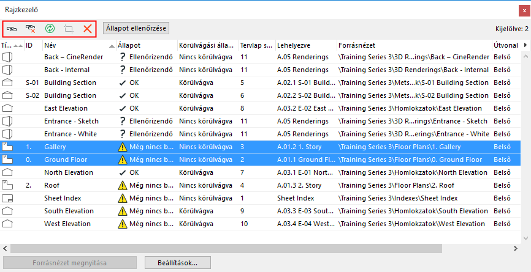531x272 pixels.
Task: Click elevation icon of South Elevation row
Action: point(7,211)
